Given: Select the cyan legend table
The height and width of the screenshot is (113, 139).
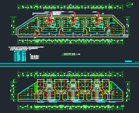Looking at the screenshot, I should click(x=20, y=56).
